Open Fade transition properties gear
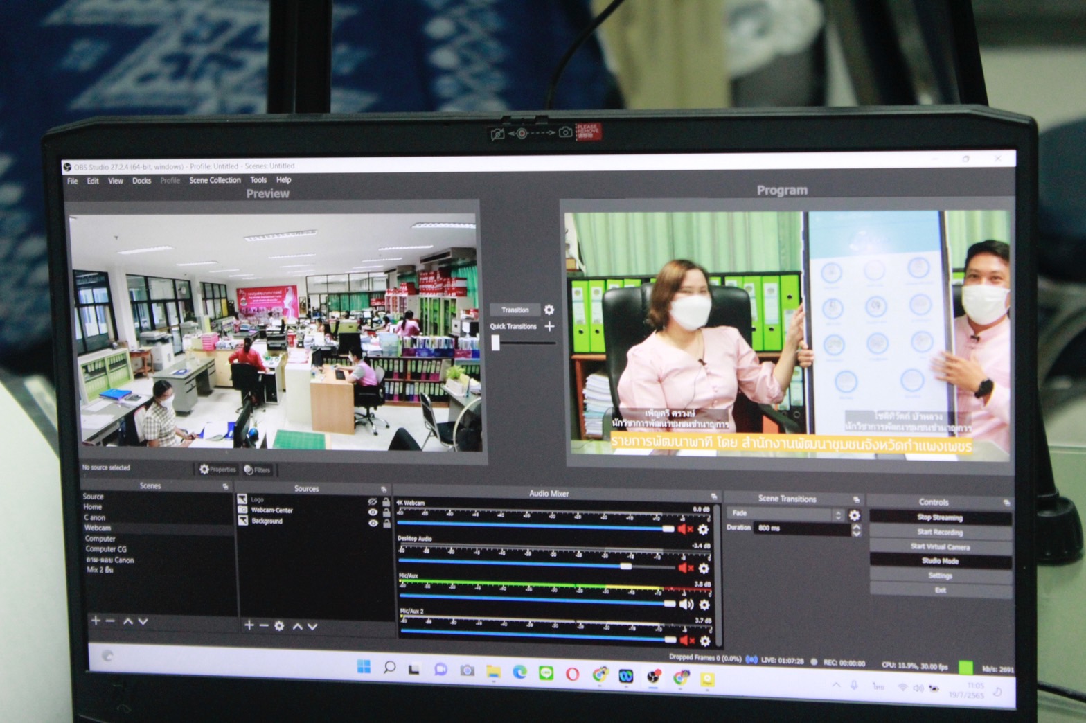The image size is (1086, 723). pyautogui.click(x=855, y=515)
